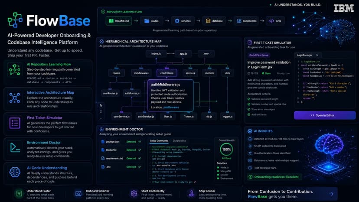Viewport: 359px width, 202px height.
Task: Click the FlowBase logo icon
Action: (15, 20)
